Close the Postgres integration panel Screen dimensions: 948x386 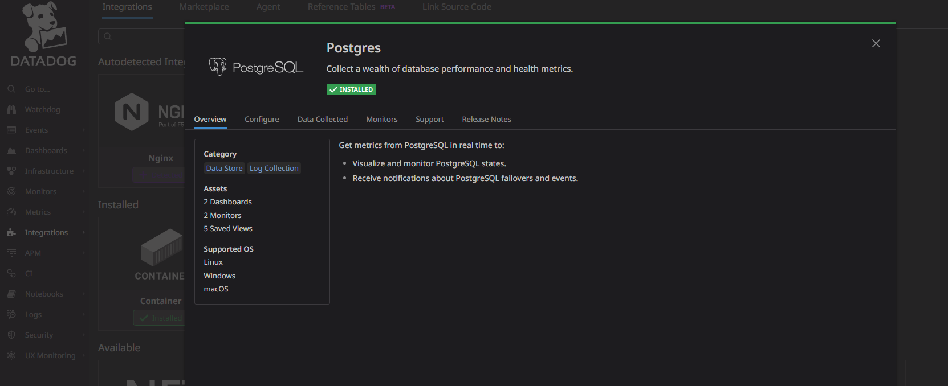point(876,43)
